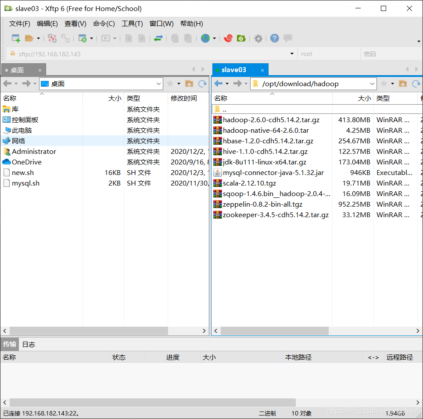Click the transfer left toolbar icon
Image resolution: width=423 pixels, height=419 pixels.
coord(129,38)
